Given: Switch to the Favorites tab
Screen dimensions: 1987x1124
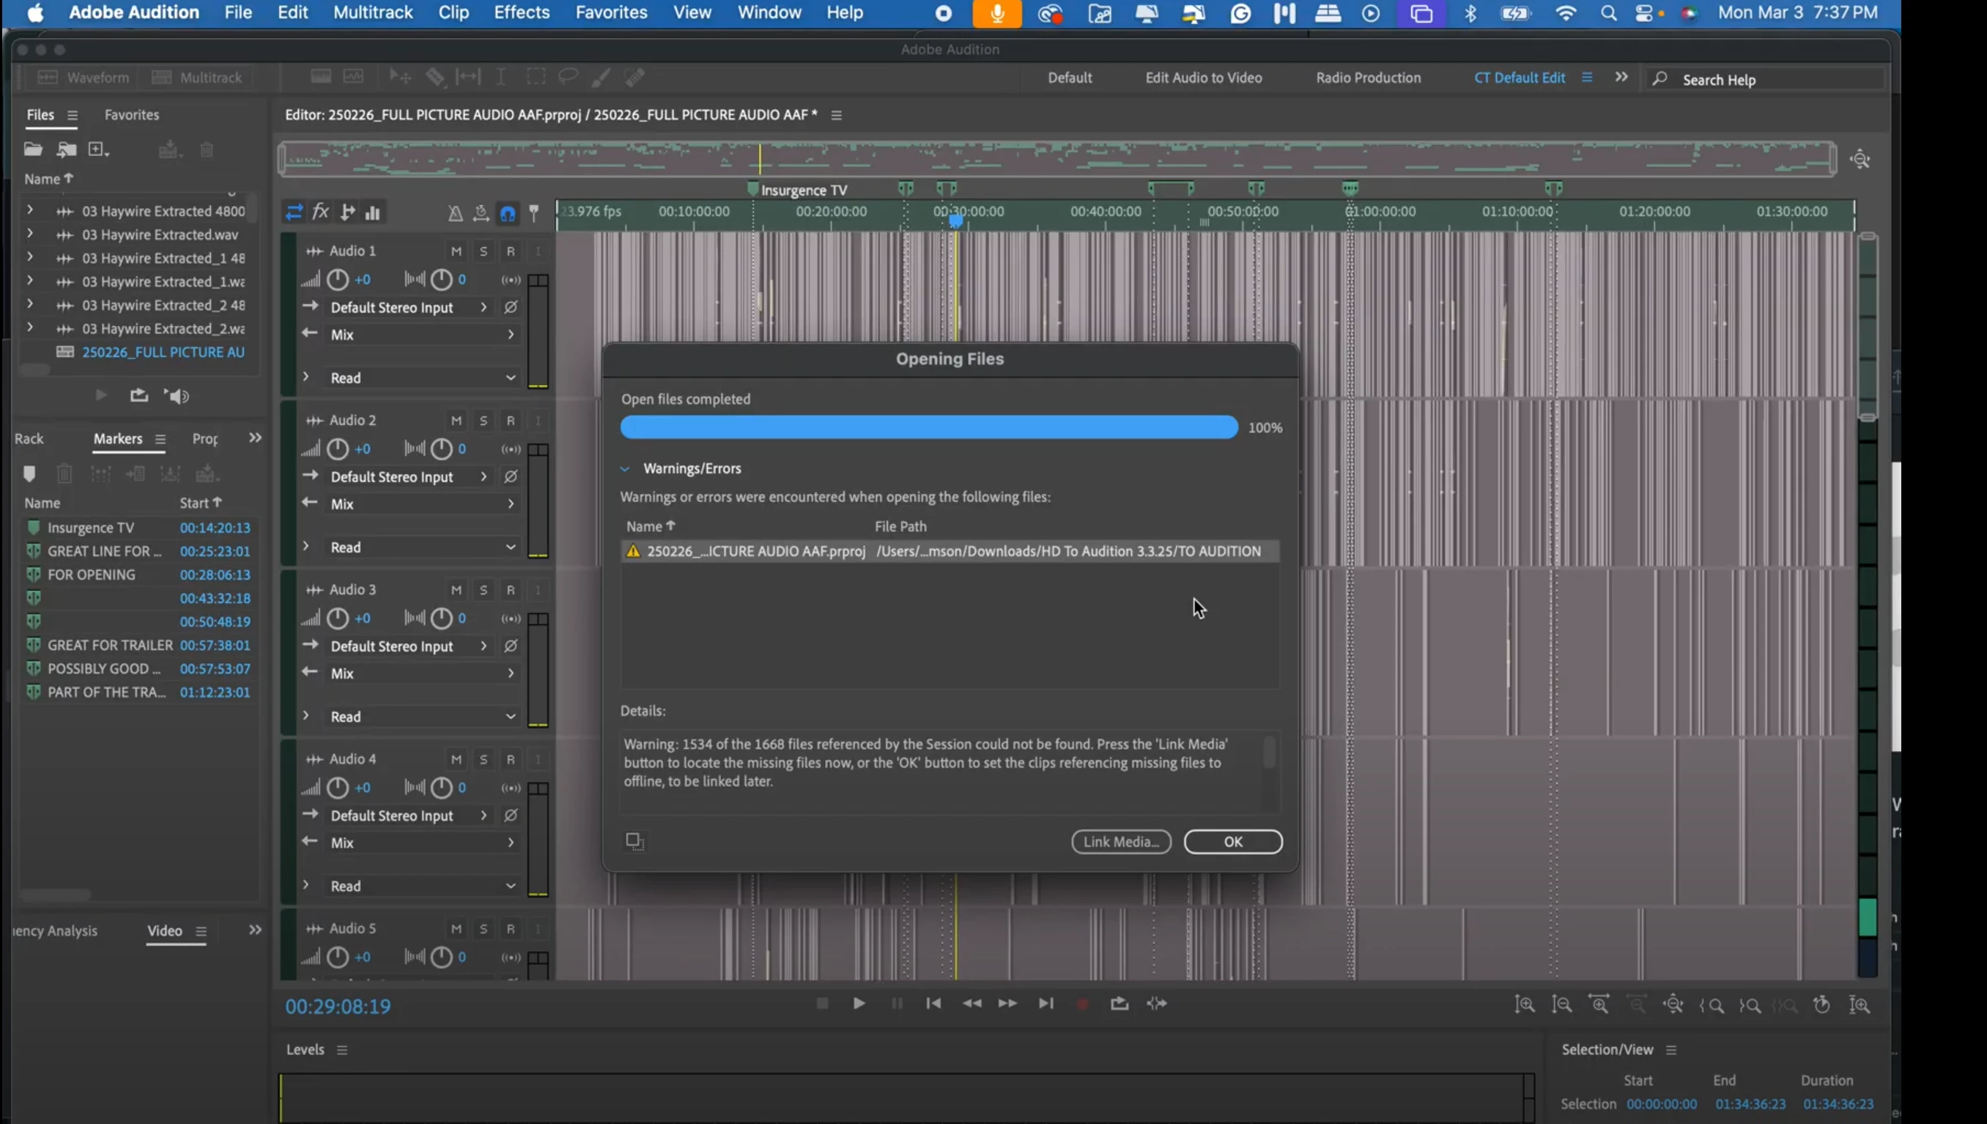Looking at the screenshot, I should (131, 114).
